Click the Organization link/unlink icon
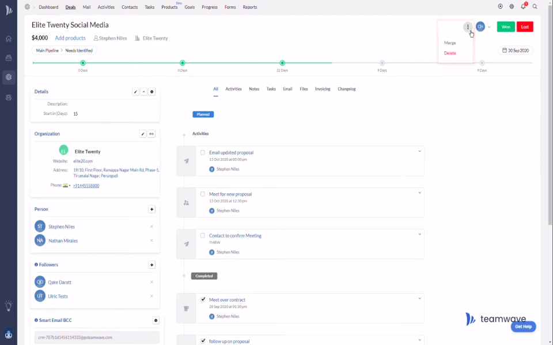Viewport: 553px width, 345px height. (x=151, y=134)
